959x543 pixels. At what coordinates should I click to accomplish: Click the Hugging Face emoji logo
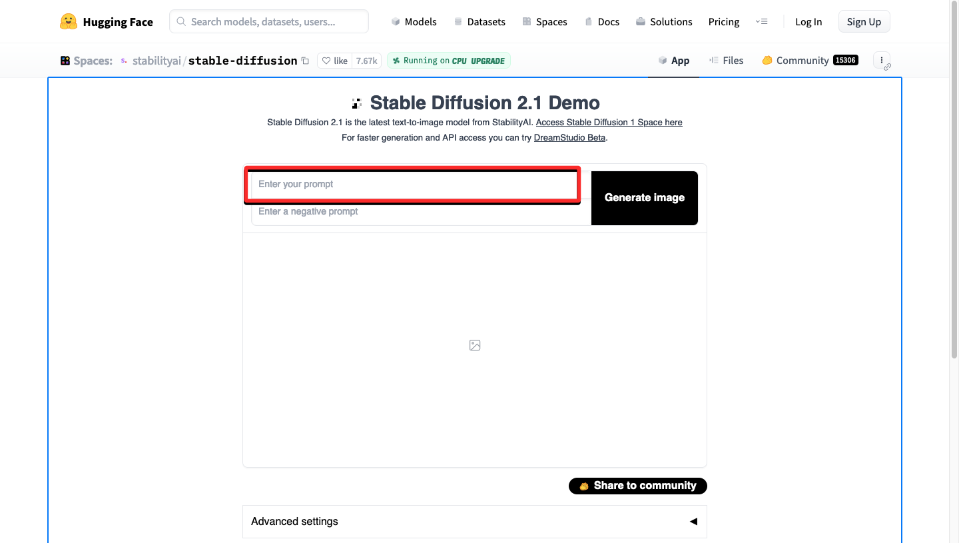point(69,22)
